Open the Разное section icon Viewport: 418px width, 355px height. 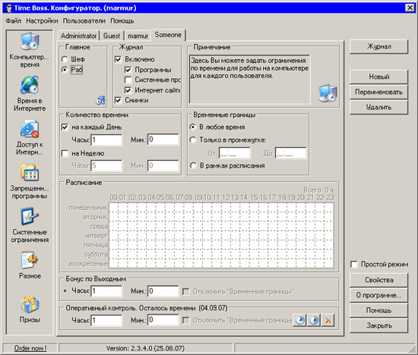point(30,260)
